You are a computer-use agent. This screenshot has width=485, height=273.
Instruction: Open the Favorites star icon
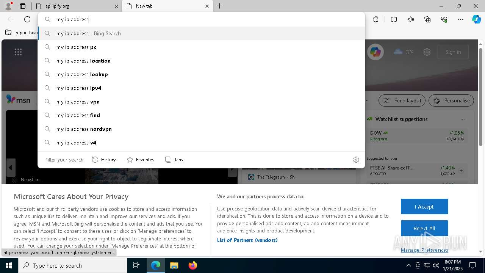tap(411, 19)
